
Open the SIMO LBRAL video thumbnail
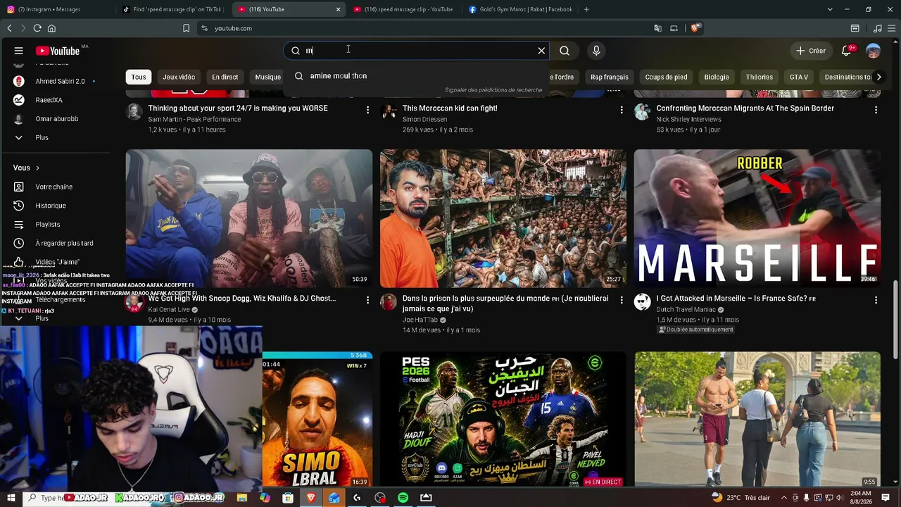(317, 420)
